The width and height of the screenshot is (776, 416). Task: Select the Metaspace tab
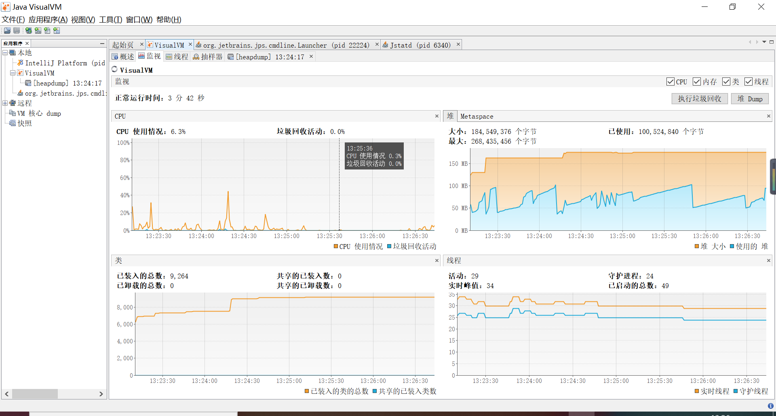coord(477,116)
